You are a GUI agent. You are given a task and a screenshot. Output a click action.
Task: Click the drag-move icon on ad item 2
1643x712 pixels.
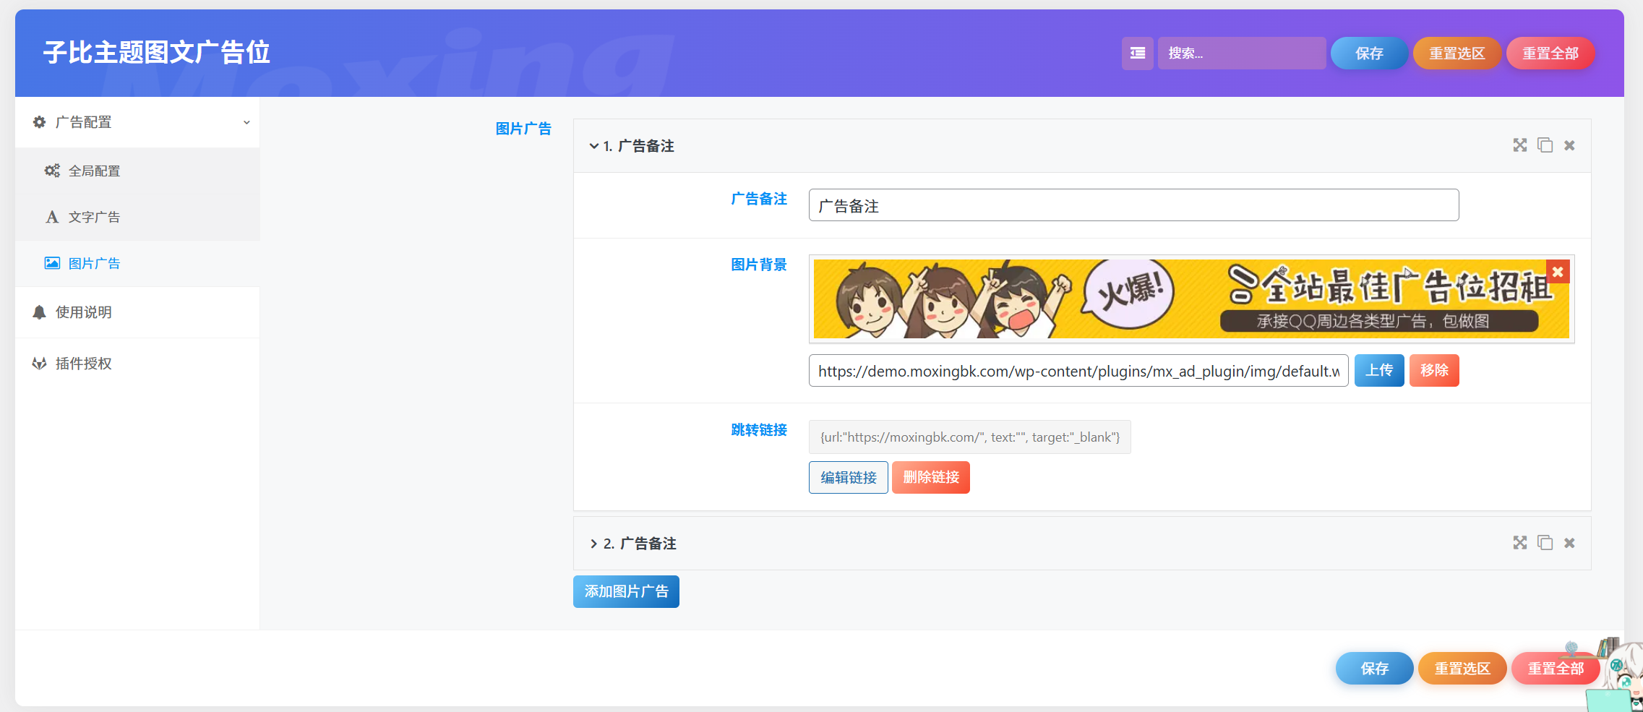[1519, 543]
